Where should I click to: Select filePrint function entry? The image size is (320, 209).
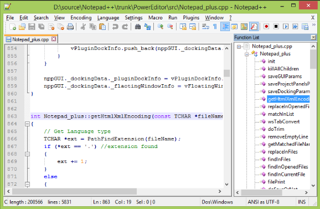point(276,182)
